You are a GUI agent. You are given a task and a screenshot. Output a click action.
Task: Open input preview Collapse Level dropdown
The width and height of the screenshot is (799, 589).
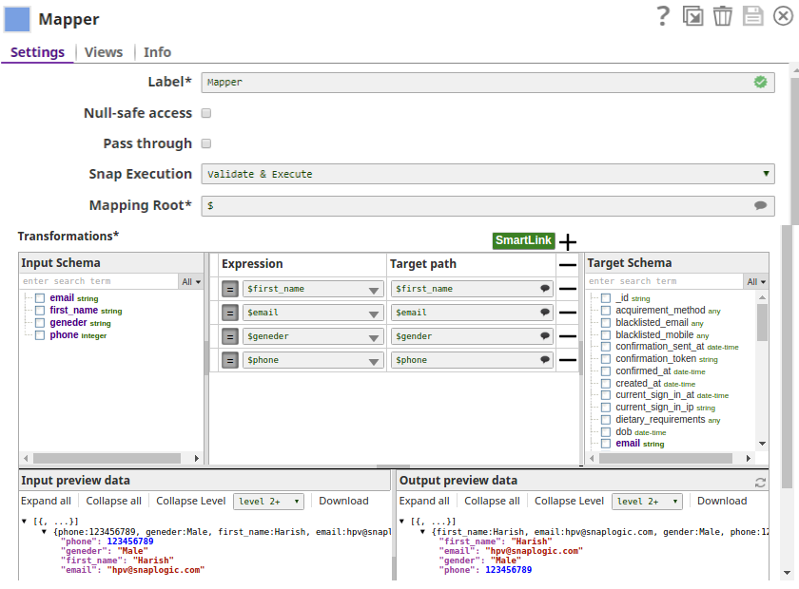268,502
